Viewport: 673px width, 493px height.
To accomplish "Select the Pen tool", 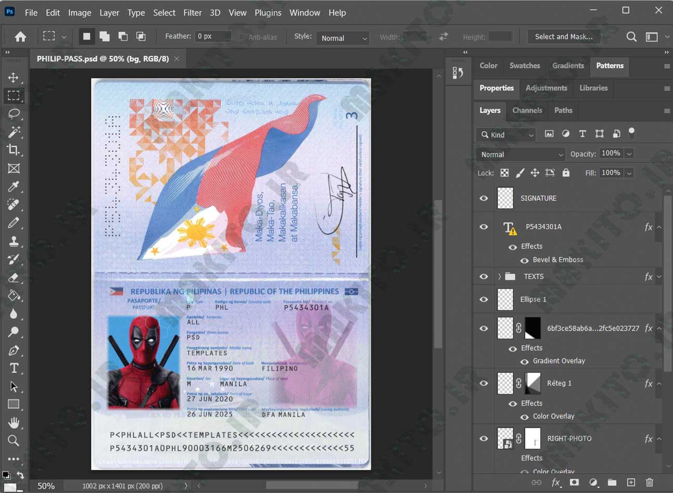I will 14,350.
